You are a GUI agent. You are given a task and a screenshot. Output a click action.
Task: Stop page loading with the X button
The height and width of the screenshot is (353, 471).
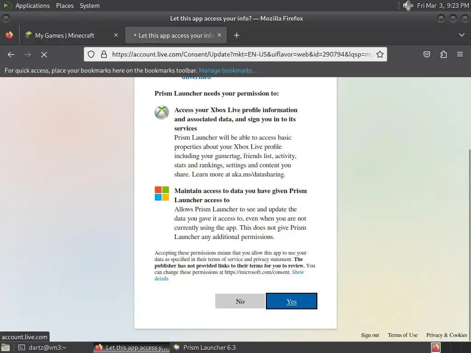44,55
